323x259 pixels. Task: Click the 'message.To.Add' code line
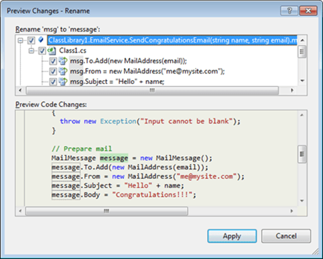tap(130, 168)
